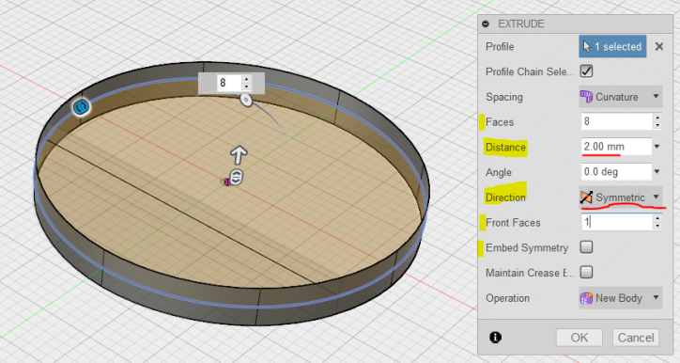Click the white distance arrow manipulator
This screenshot has height=363, width=680.
pos(239,155)
